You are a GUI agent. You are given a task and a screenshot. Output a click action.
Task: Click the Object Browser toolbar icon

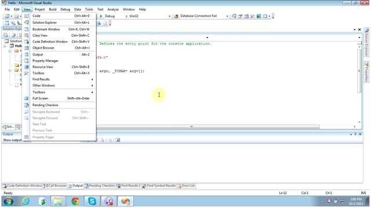246,16
